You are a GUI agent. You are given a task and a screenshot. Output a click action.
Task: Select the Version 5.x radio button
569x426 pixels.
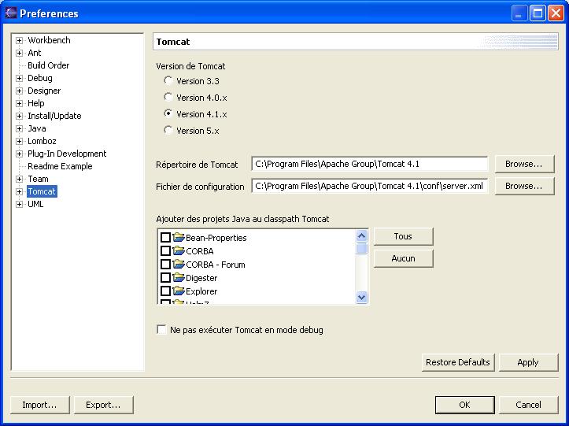tap(168, 131)
